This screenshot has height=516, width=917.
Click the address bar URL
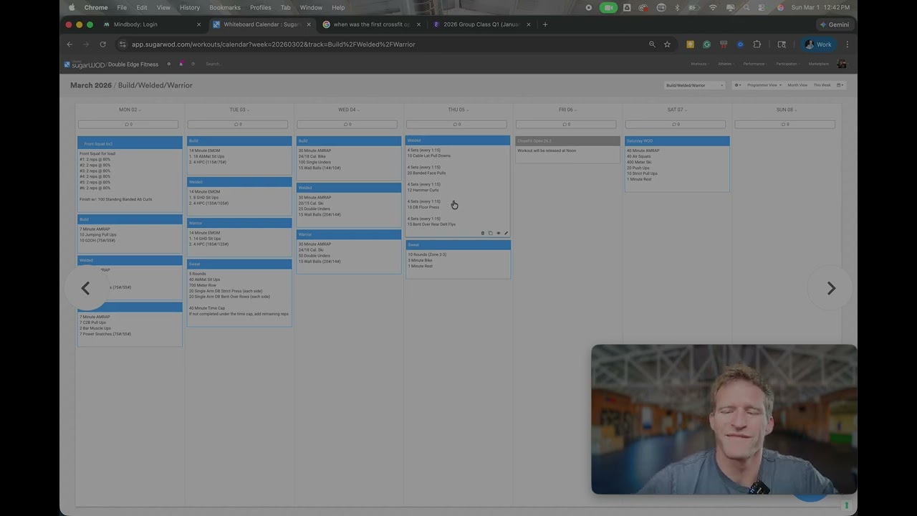point(274,44)
